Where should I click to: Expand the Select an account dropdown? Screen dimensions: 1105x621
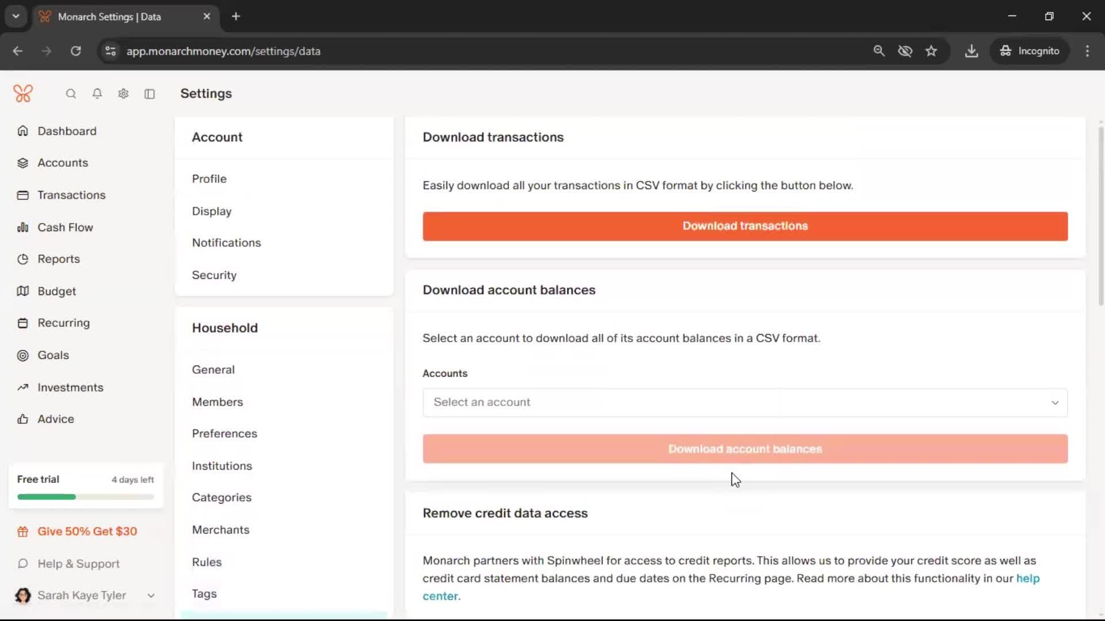click(745, 402)
